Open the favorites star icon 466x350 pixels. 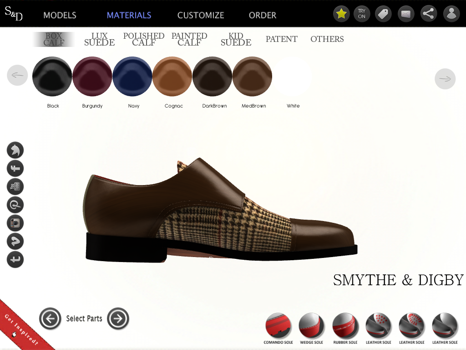[341, 14]
